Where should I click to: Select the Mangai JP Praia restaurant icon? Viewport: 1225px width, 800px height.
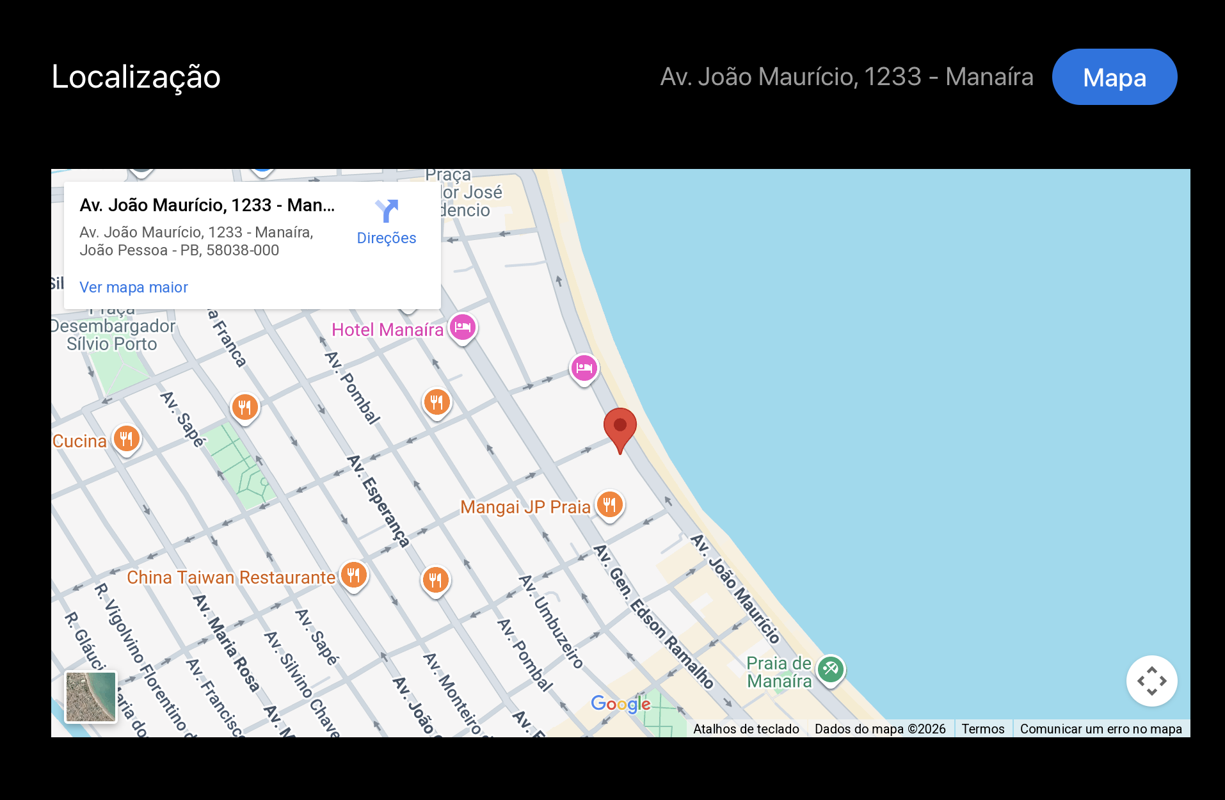tap(609, 505)
